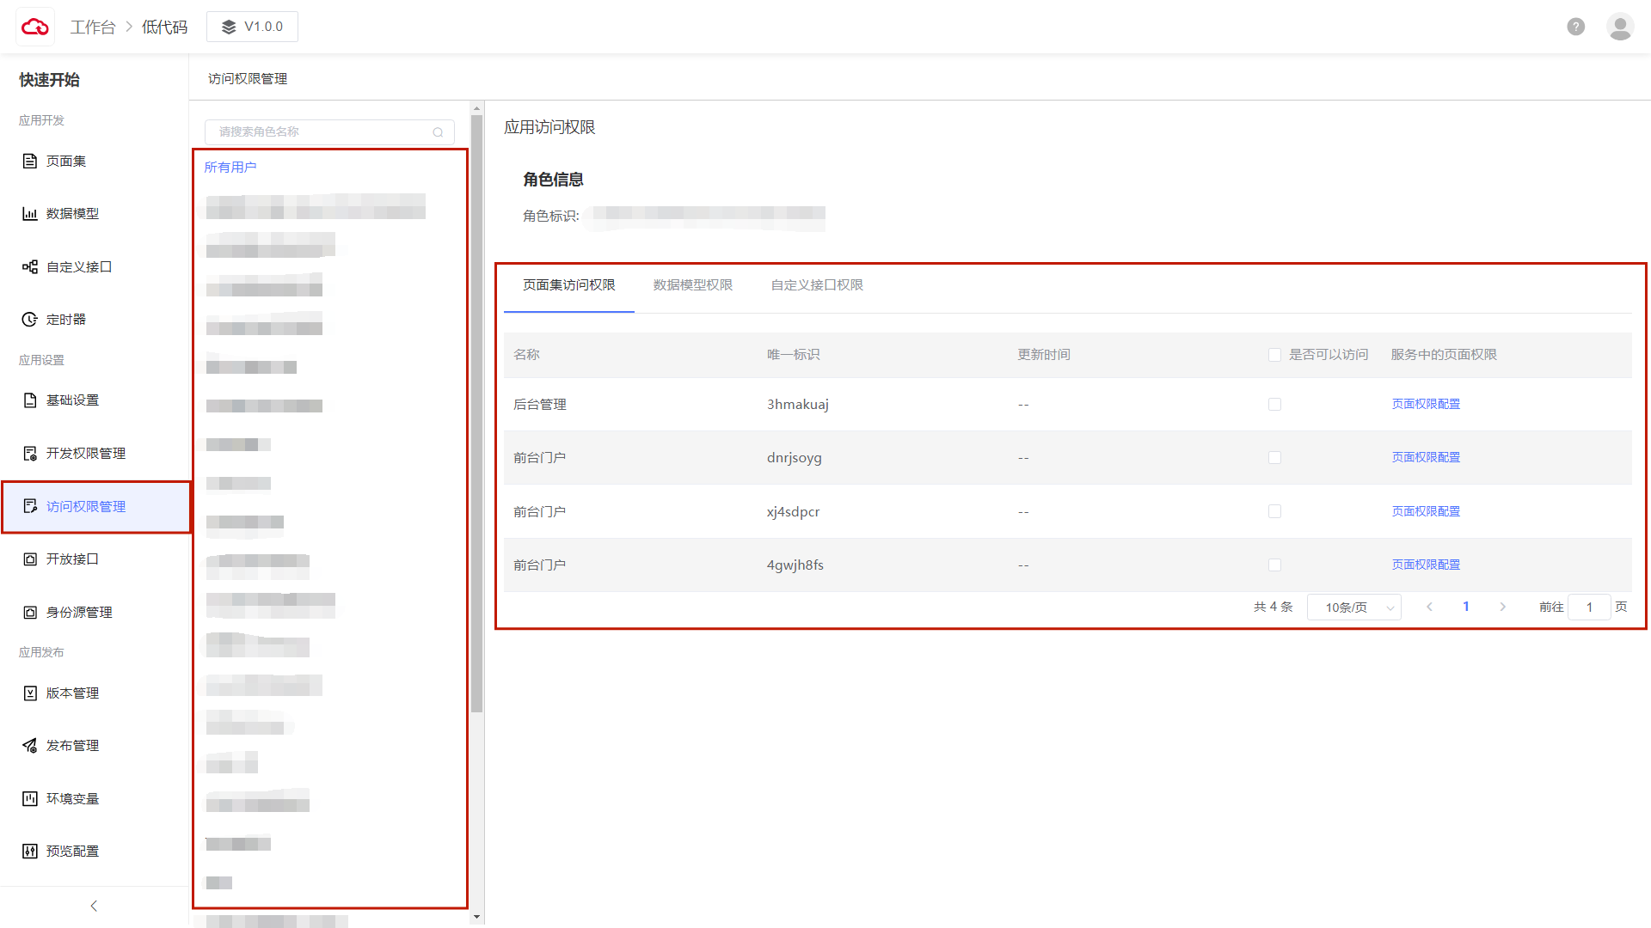Click the version layers icon V1.0.0

pos(229,27)
